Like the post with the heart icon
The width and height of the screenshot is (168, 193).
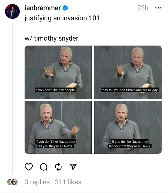[29, 167]
